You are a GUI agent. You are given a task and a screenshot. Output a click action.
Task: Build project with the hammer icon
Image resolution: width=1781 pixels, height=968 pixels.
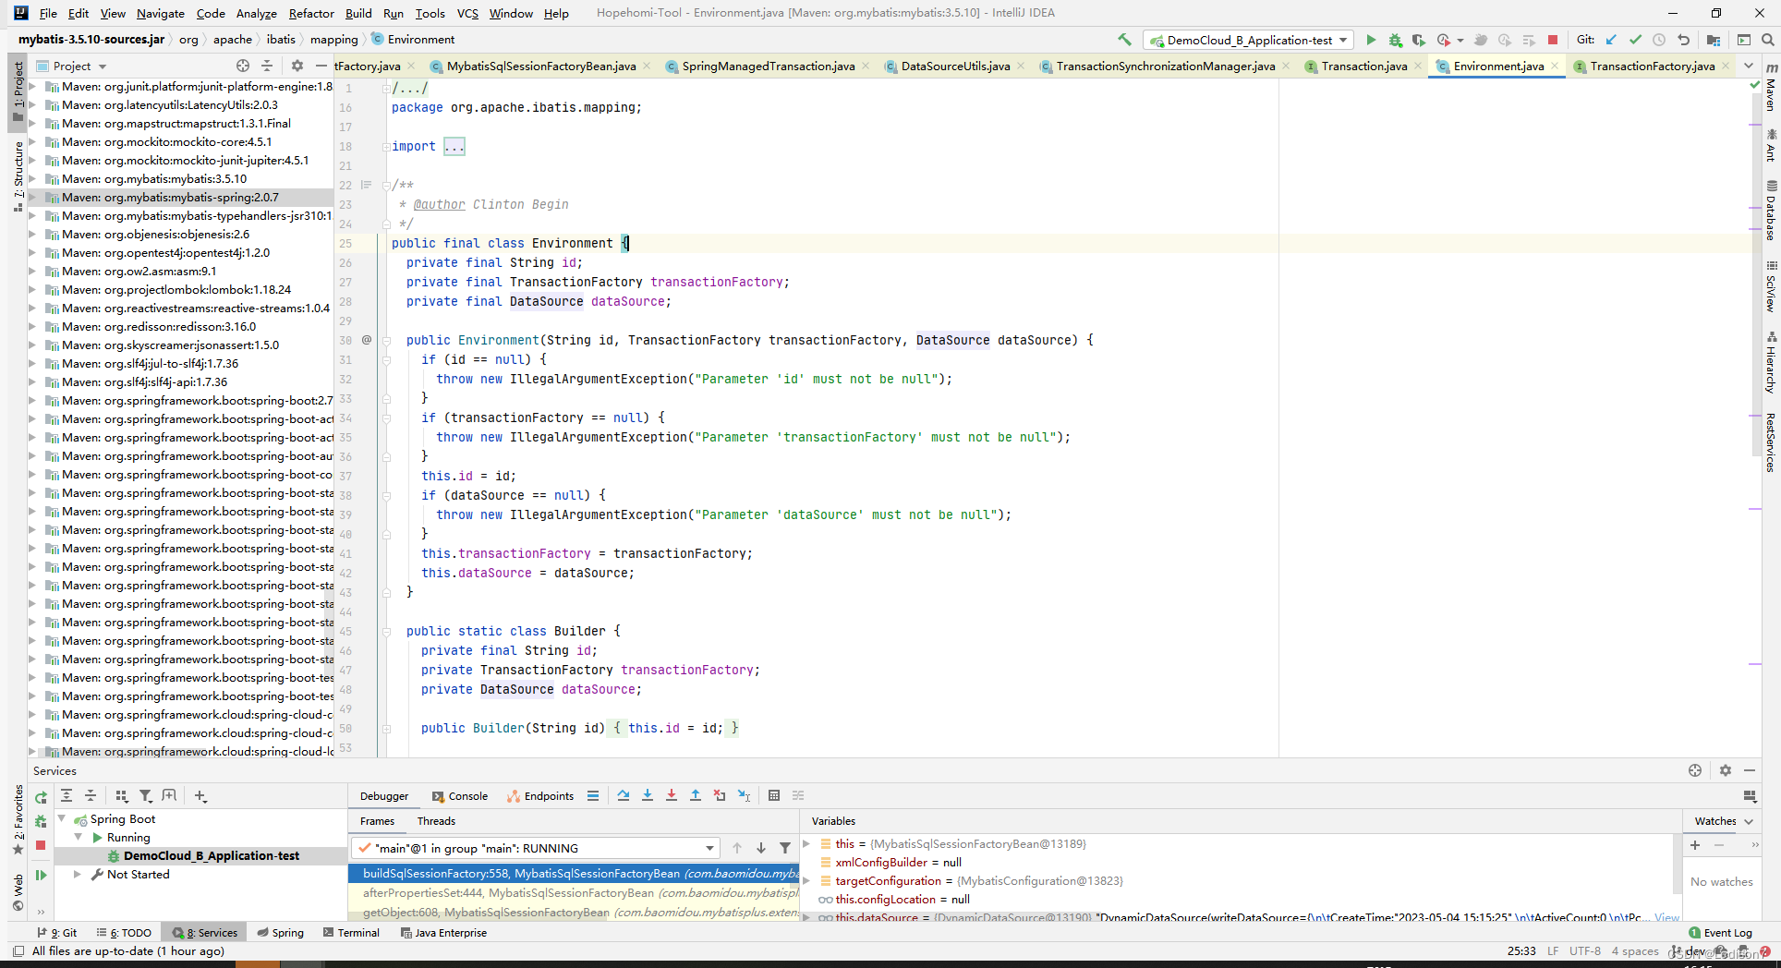point(1124,40)
